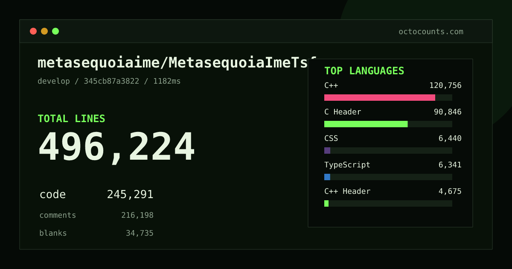Click the C++ Header language label
Viewport: 512px width, 269px height.
pos(347,191)
